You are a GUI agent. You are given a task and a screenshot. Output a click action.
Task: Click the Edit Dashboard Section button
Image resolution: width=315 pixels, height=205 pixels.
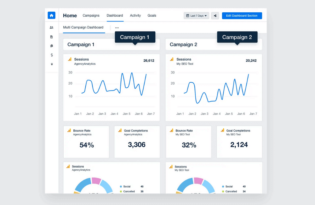click(242, 15)
